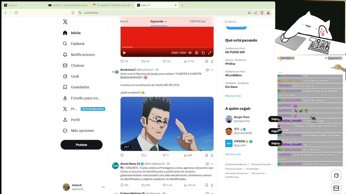The height and width of the screenshot is (194, 346).
Task: Focus the Buscar search field
Action: 249,22
